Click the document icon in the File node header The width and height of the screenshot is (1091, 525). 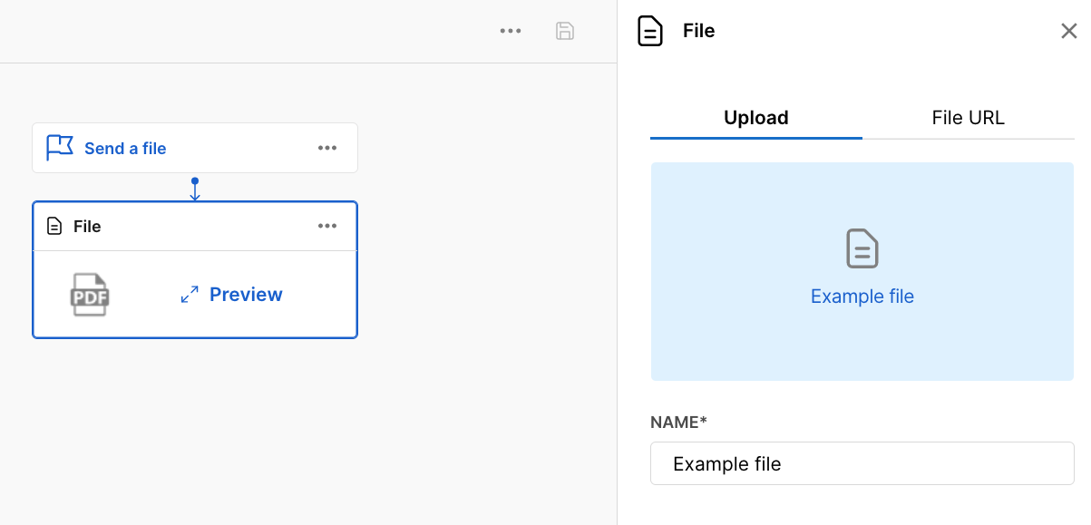55,226
